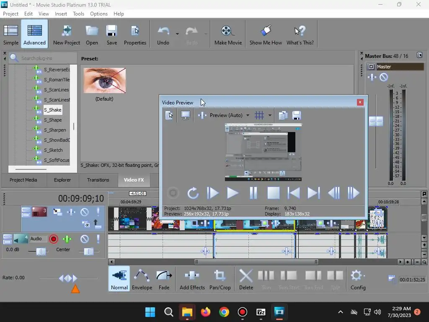Viewport: 429px width, 322px height.
Task: Pause the Video Preview playback
Action: pyautogui.click(x=253, y=193)
